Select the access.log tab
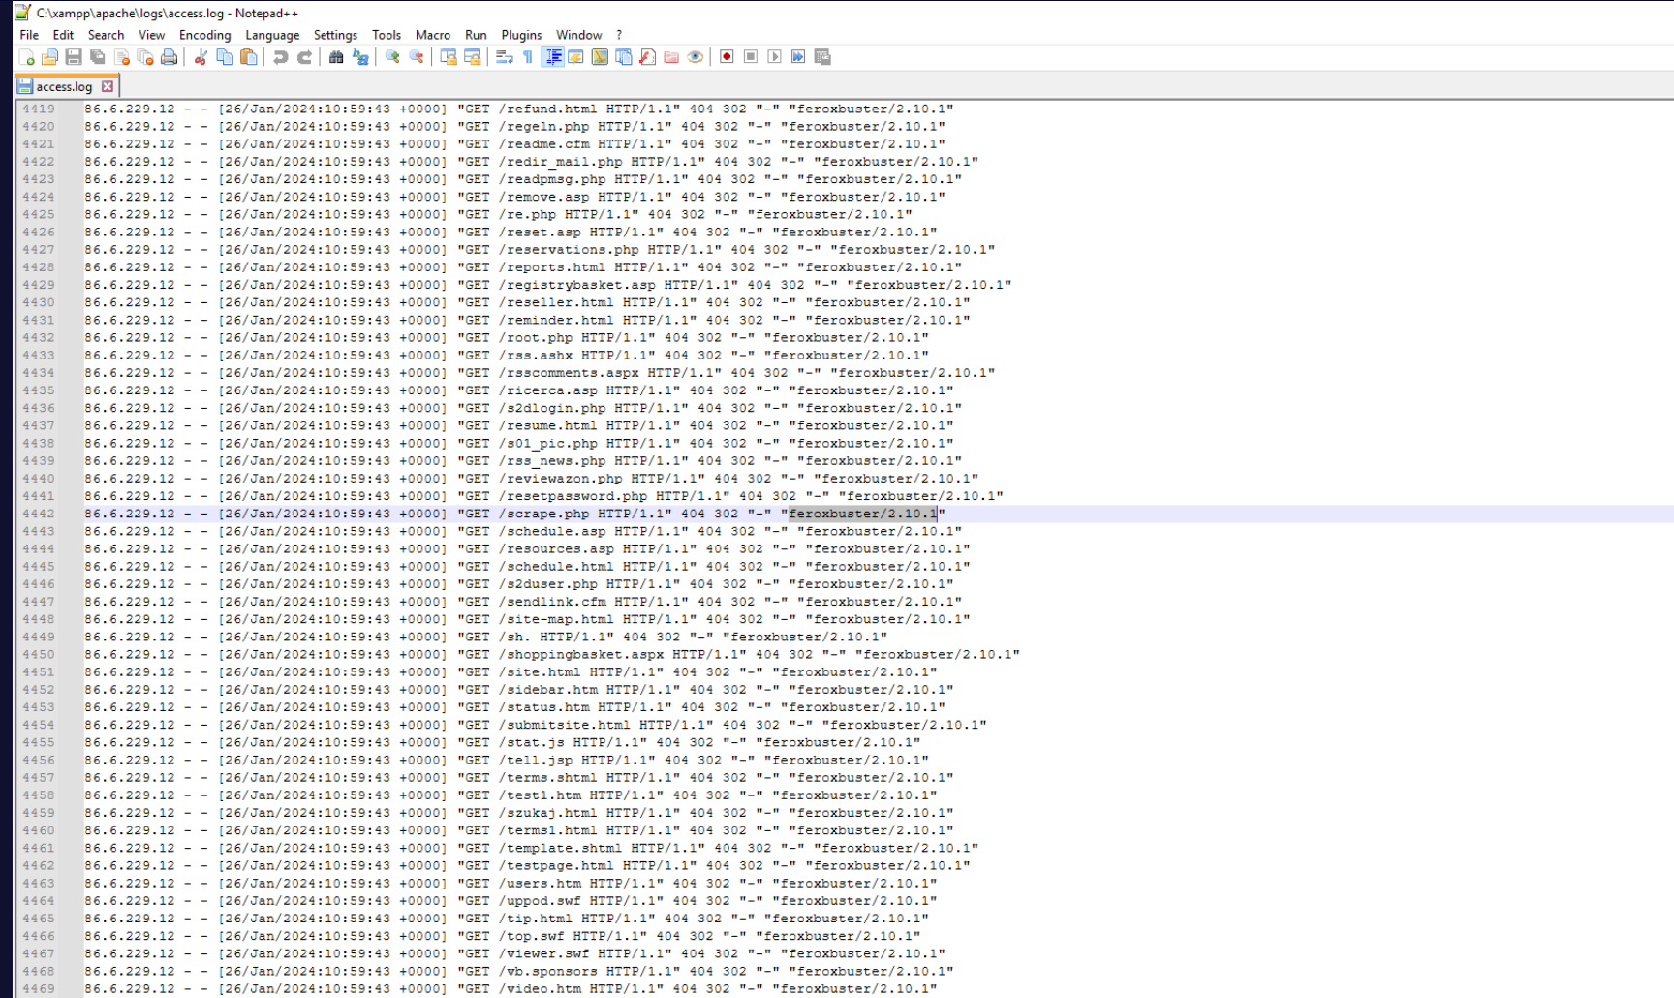1674x998 pixels. [x=64, y=86]
